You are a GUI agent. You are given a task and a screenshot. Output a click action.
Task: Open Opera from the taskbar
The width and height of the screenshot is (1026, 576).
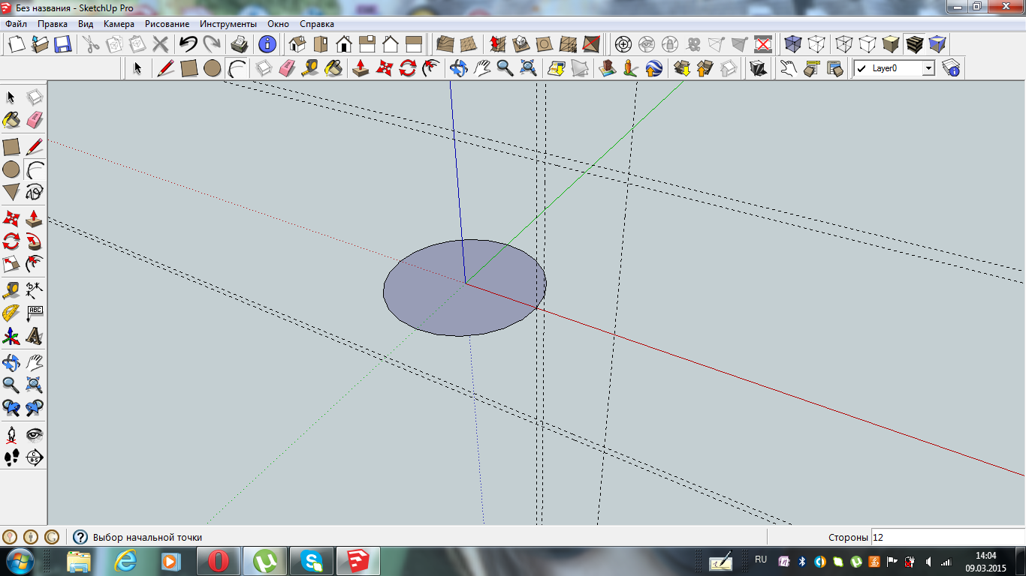(219, 561)
